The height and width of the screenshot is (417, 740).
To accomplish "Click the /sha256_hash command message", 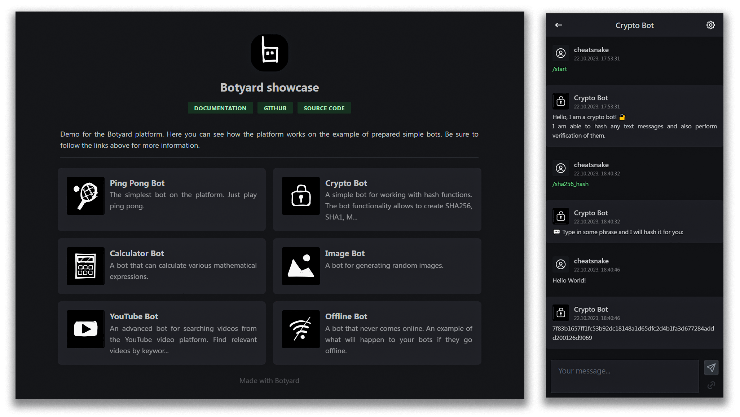I will (x=570, y=184).
